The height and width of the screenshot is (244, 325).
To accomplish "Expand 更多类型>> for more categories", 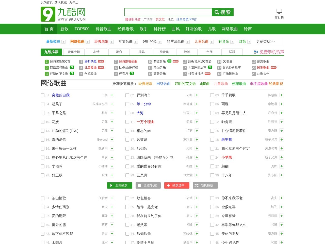I will coord(265,41).
